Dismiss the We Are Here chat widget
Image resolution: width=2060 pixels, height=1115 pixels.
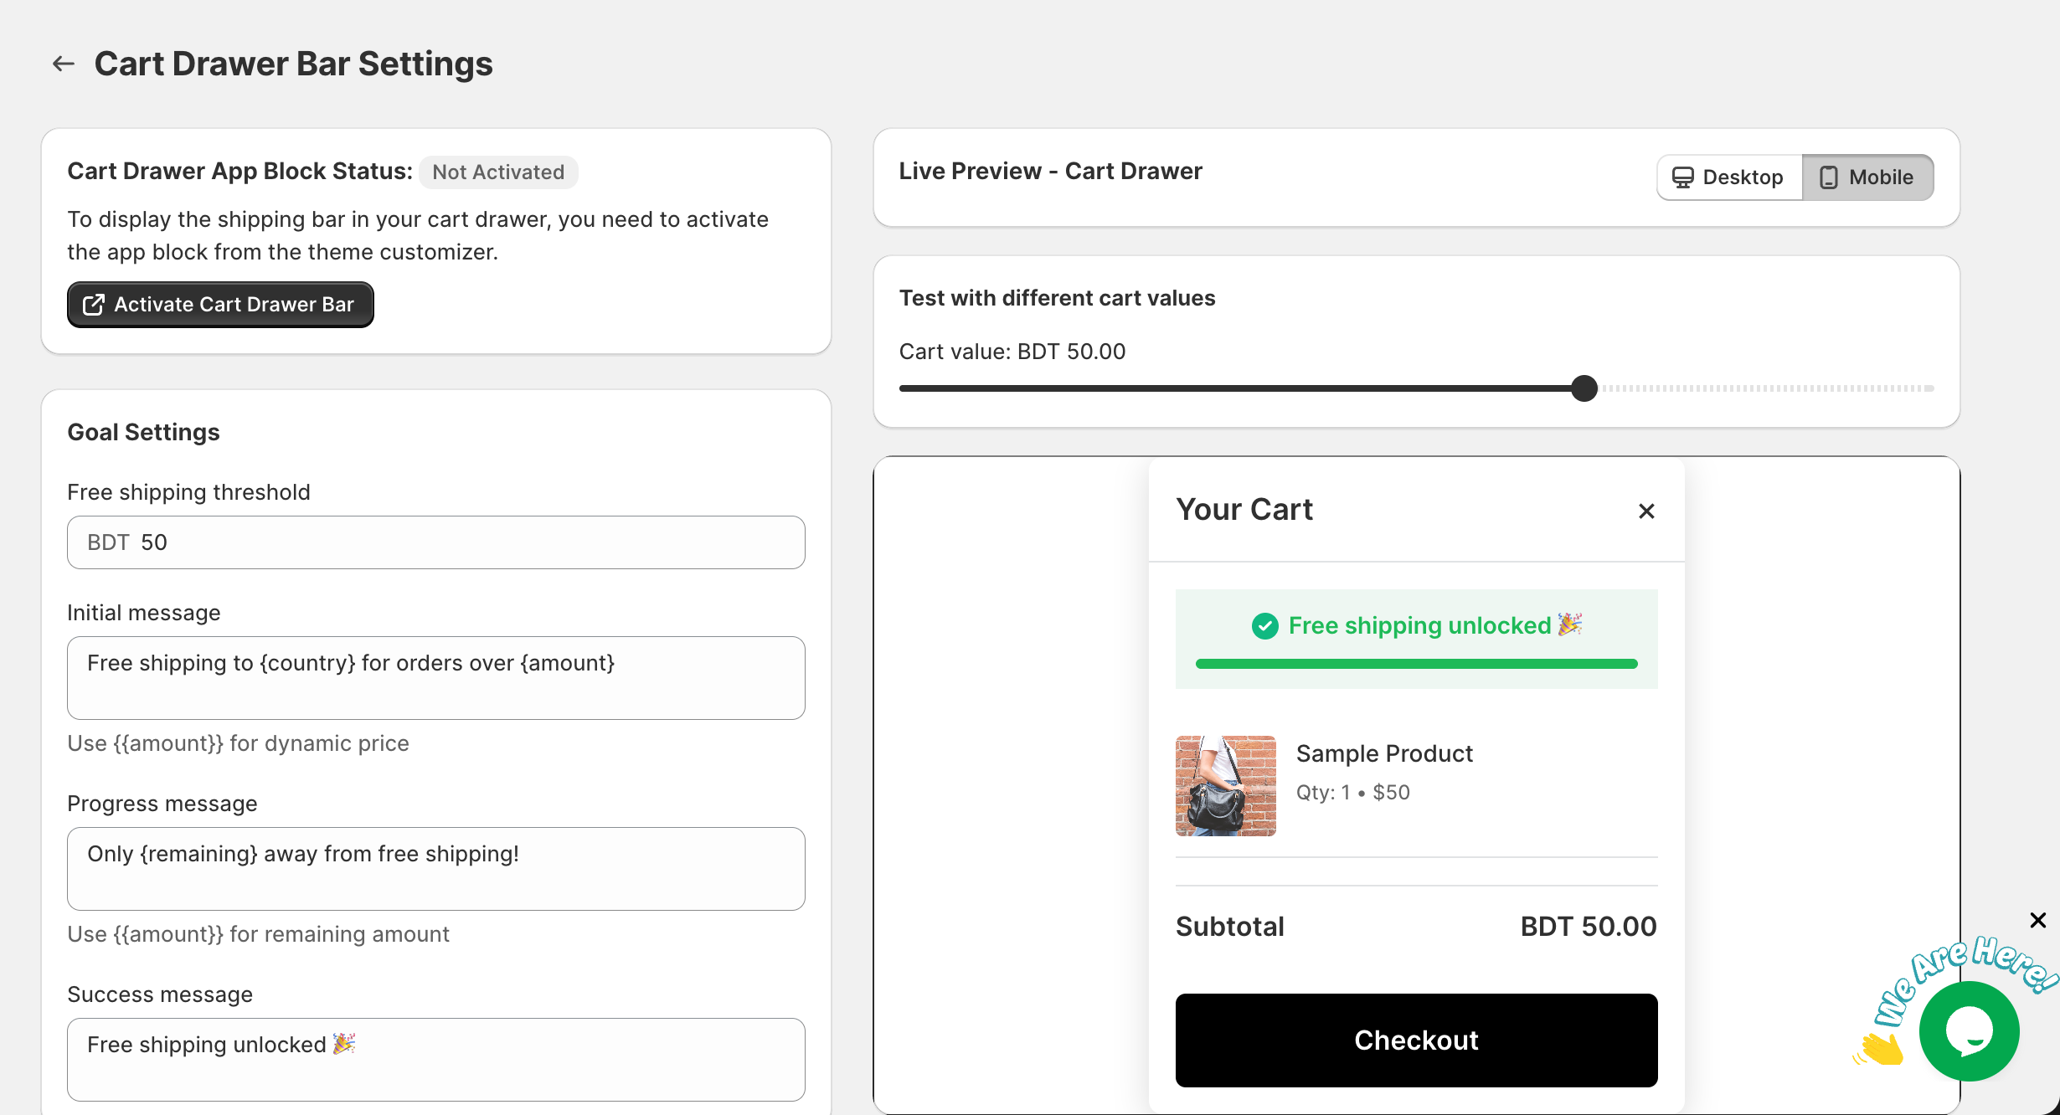tap(2038, 921)
